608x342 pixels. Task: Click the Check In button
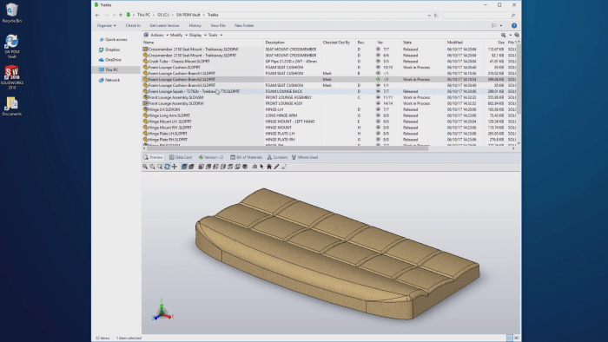[x=133, y=25]
